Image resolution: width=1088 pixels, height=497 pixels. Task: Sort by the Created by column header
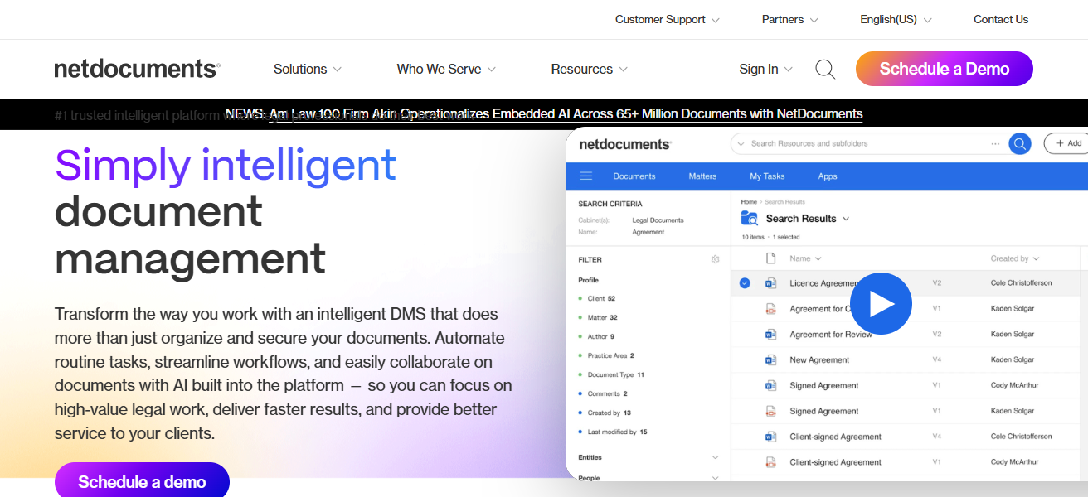click(x=1015, y=258)
